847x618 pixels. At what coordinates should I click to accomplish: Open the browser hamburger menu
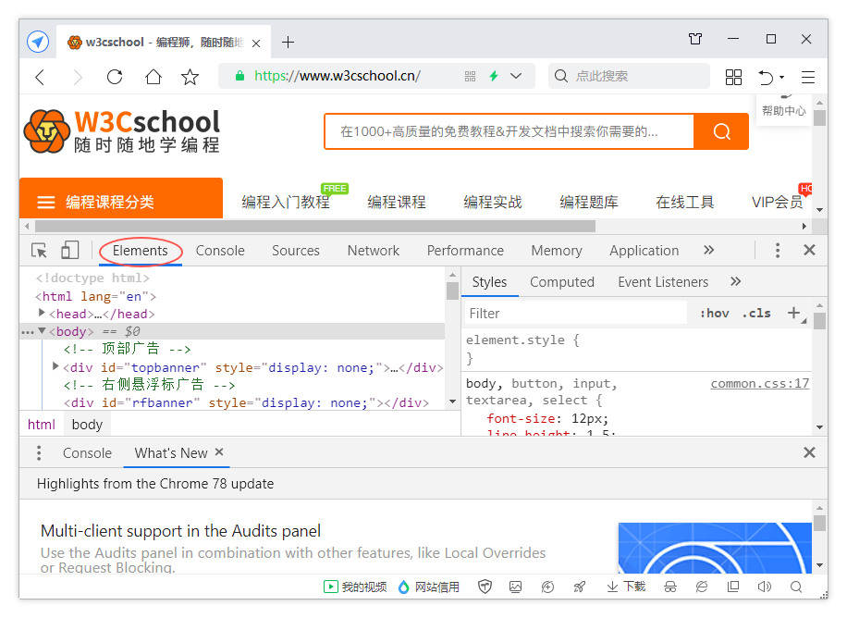807,77
